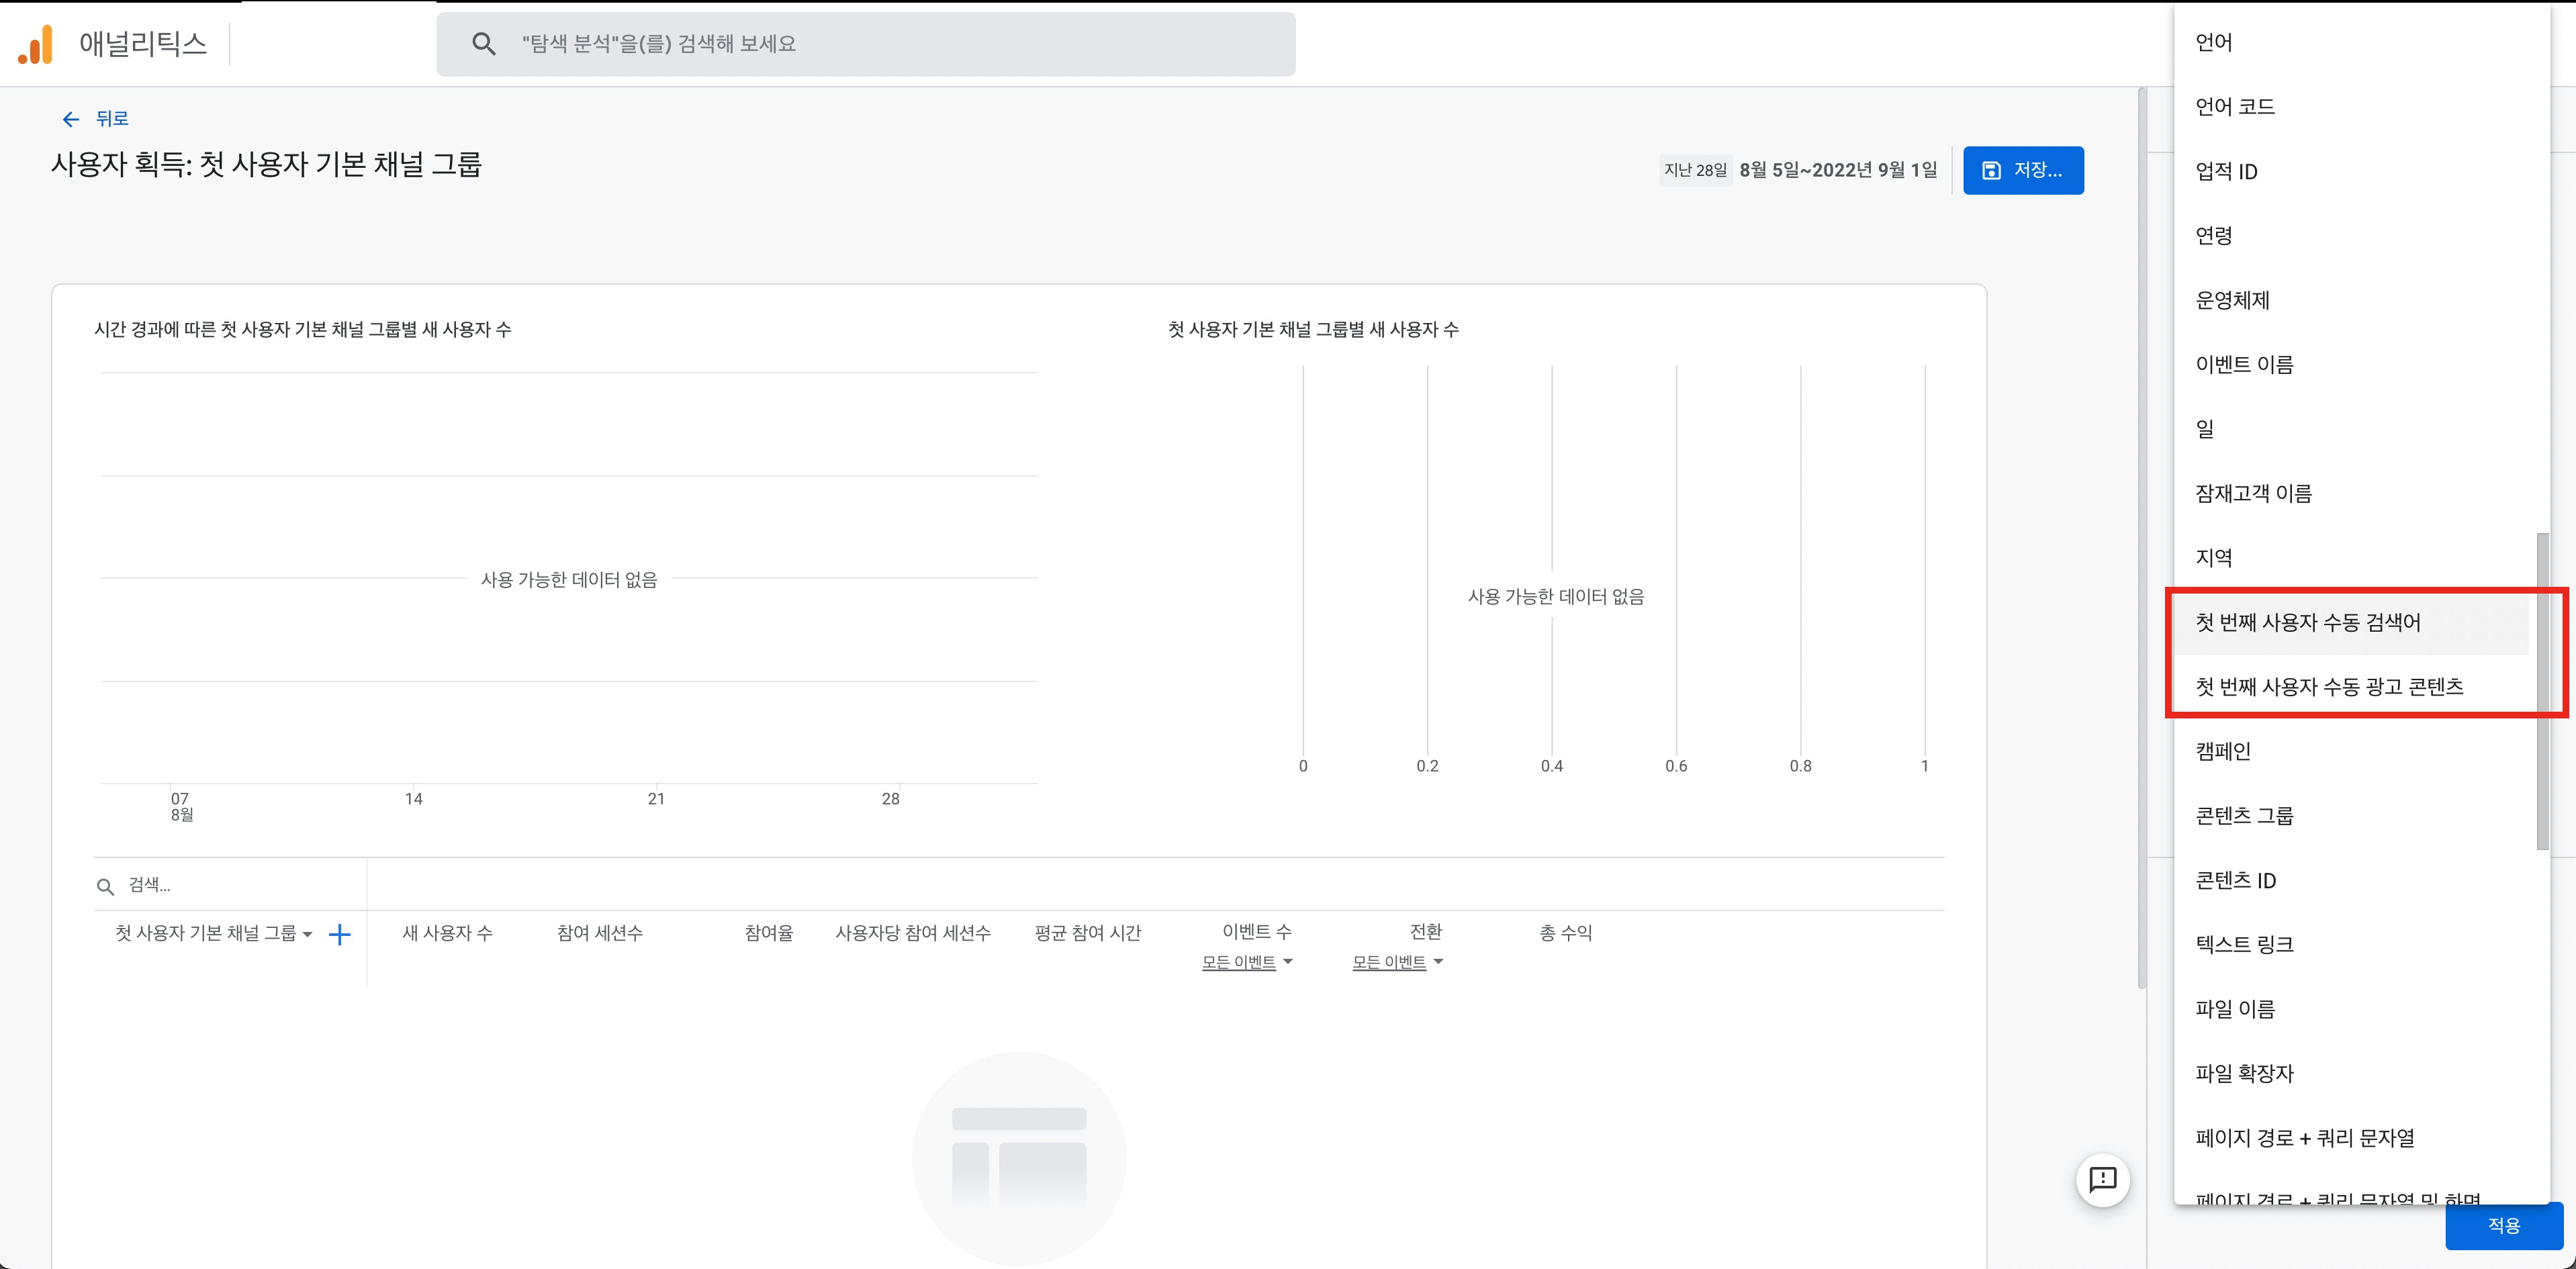Click the 참여율 column header
This screenshot has height=1269, width=2576.
pos(769,933)
